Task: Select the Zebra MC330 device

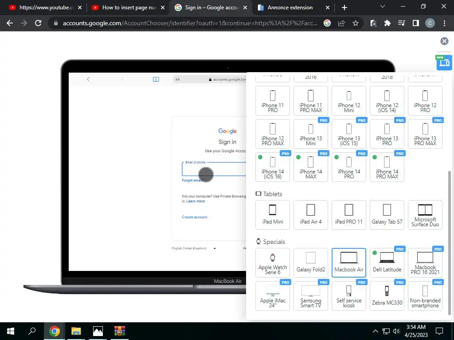Action: coord(387,296)
